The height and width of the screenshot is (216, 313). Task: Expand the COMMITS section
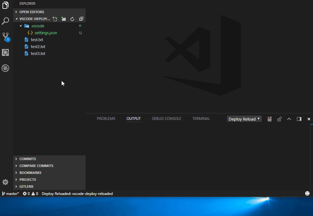(49, 159)
